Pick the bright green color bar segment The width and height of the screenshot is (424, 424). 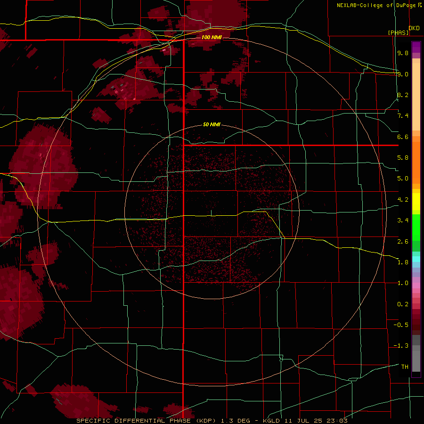(x=416, y=228)
